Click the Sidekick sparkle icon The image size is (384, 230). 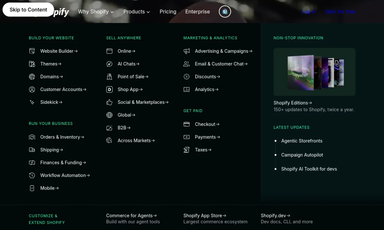[32, 102]
